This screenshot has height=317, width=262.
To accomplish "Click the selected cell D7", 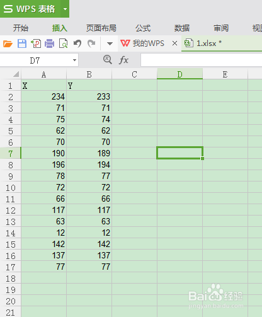I will tap(179, 153).
